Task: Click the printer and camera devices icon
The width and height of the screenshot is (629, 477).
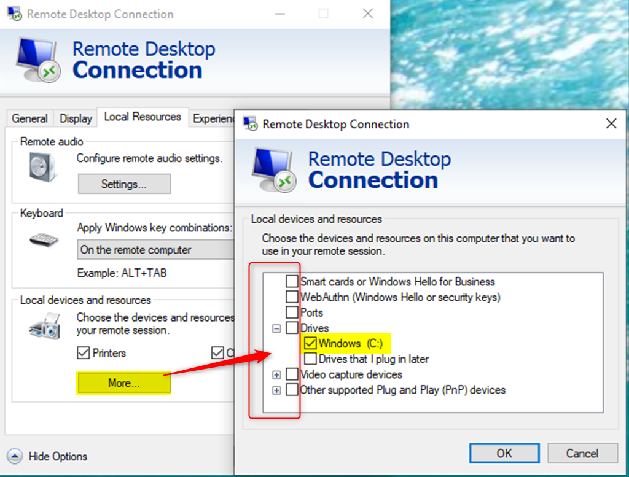Action: 45,327
